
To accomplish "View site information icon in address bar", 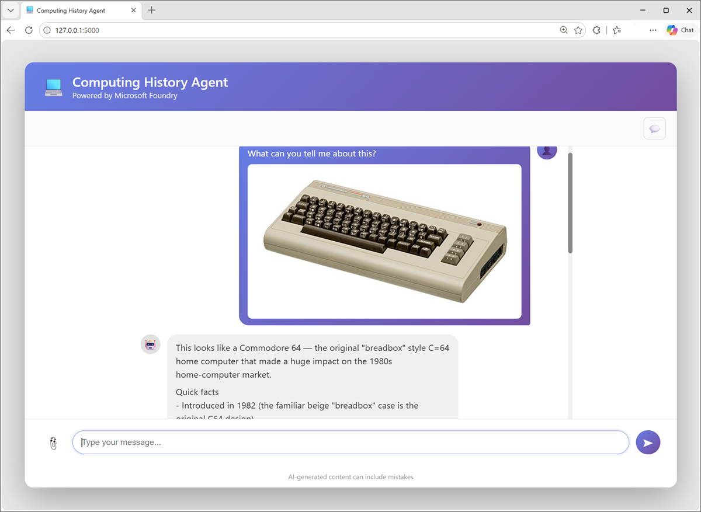I will point(47,30).
